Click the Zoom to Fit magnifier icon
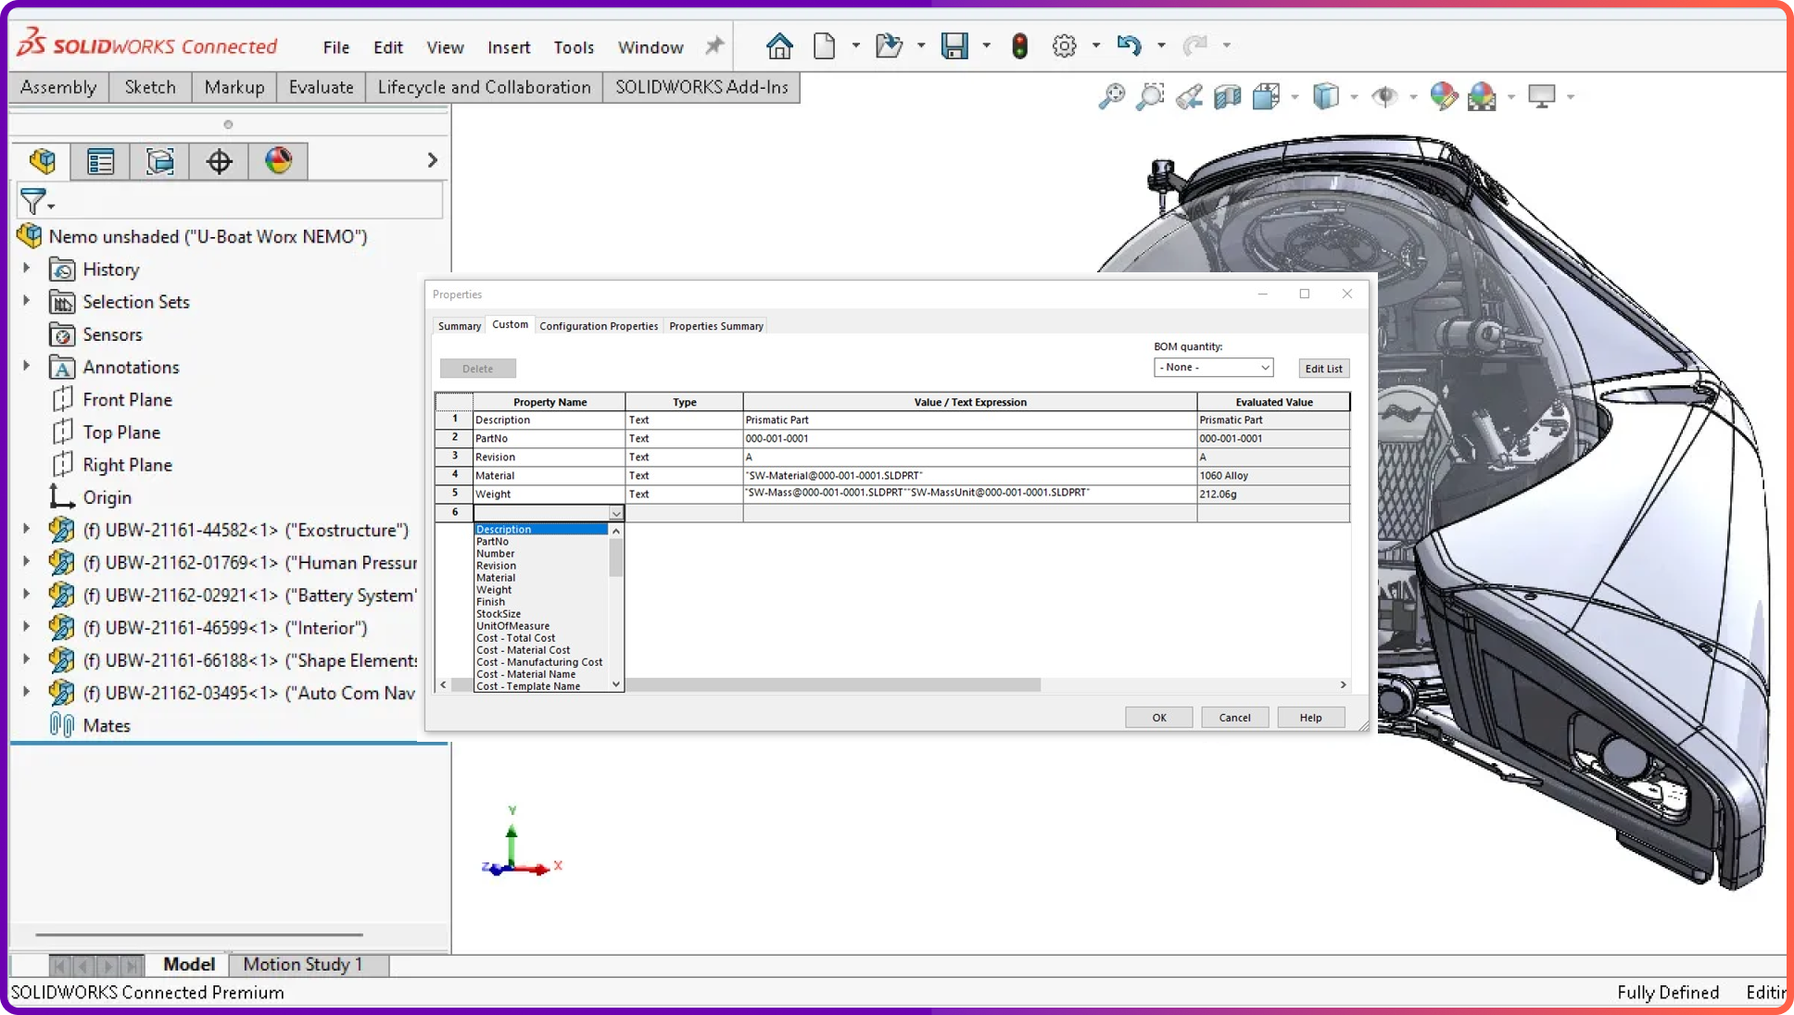The height and width of the screenshot is (1015, 1794). point(1111,96)
